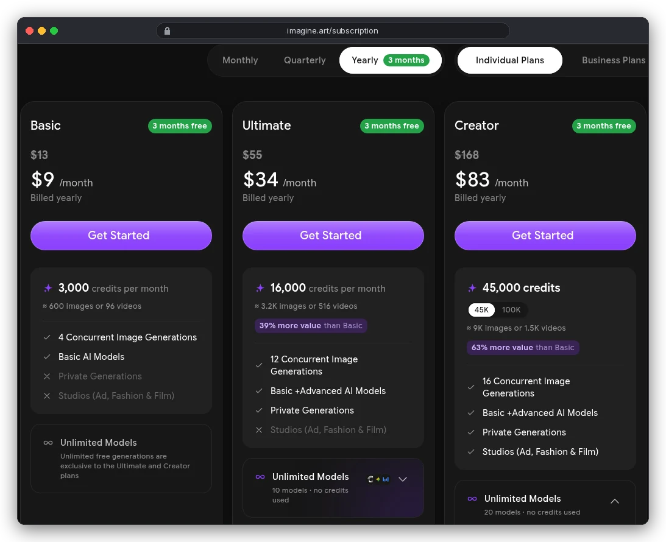Click the sparkle icon beside 3,000 credits
Image resolution: width=666 pixels, height=542 pixels.
pos(48,288)
